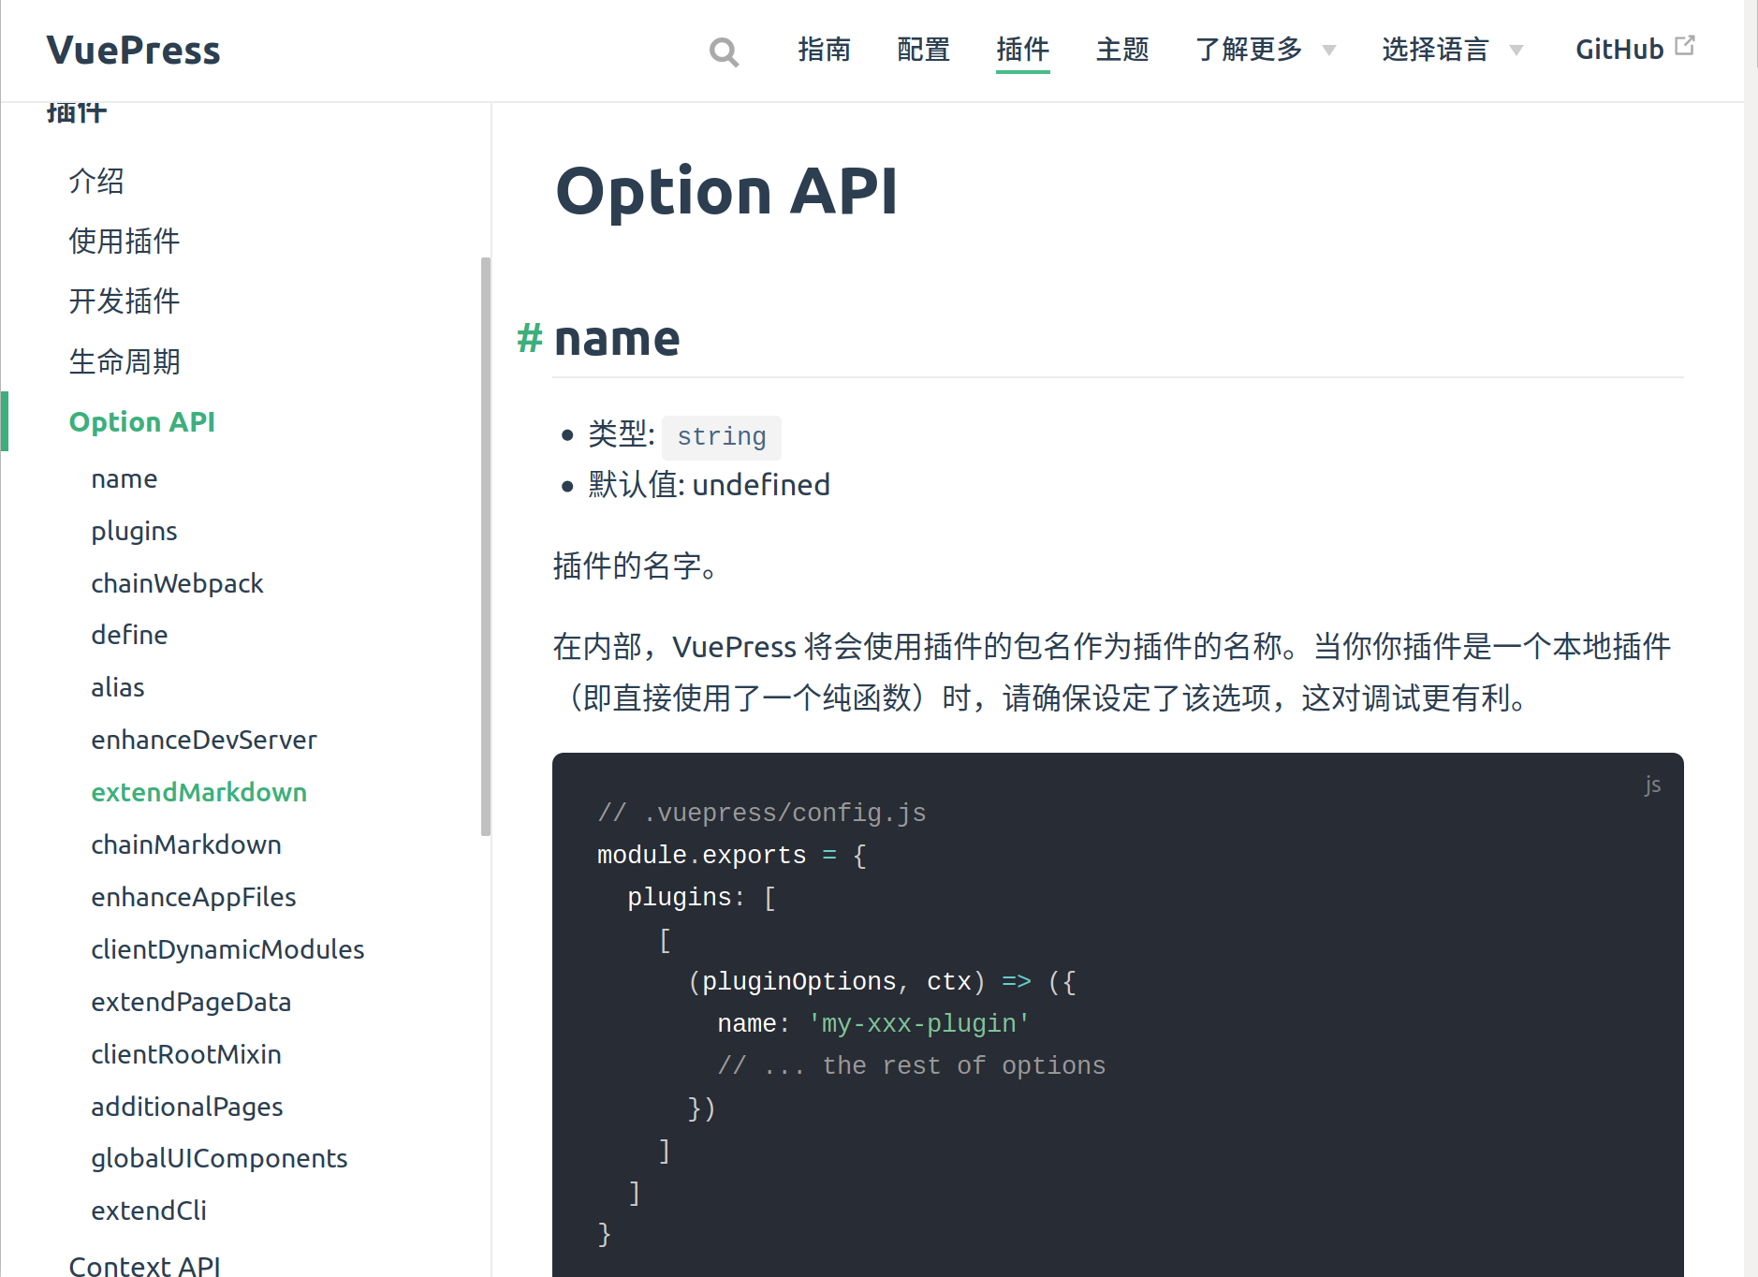Jump to name section in sidebar
Viewport: 1758px width, 1277px height.
125,478
